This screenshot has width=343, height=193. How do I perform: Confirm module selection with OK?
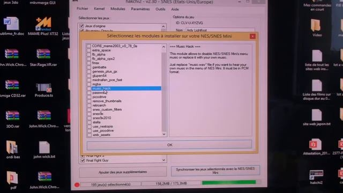point(169,145)
